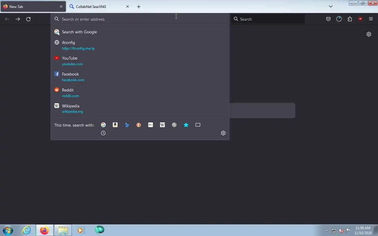Open the clock showing 11:59 AM
This screenshot has width=378, height=236.
pos(363,230)
